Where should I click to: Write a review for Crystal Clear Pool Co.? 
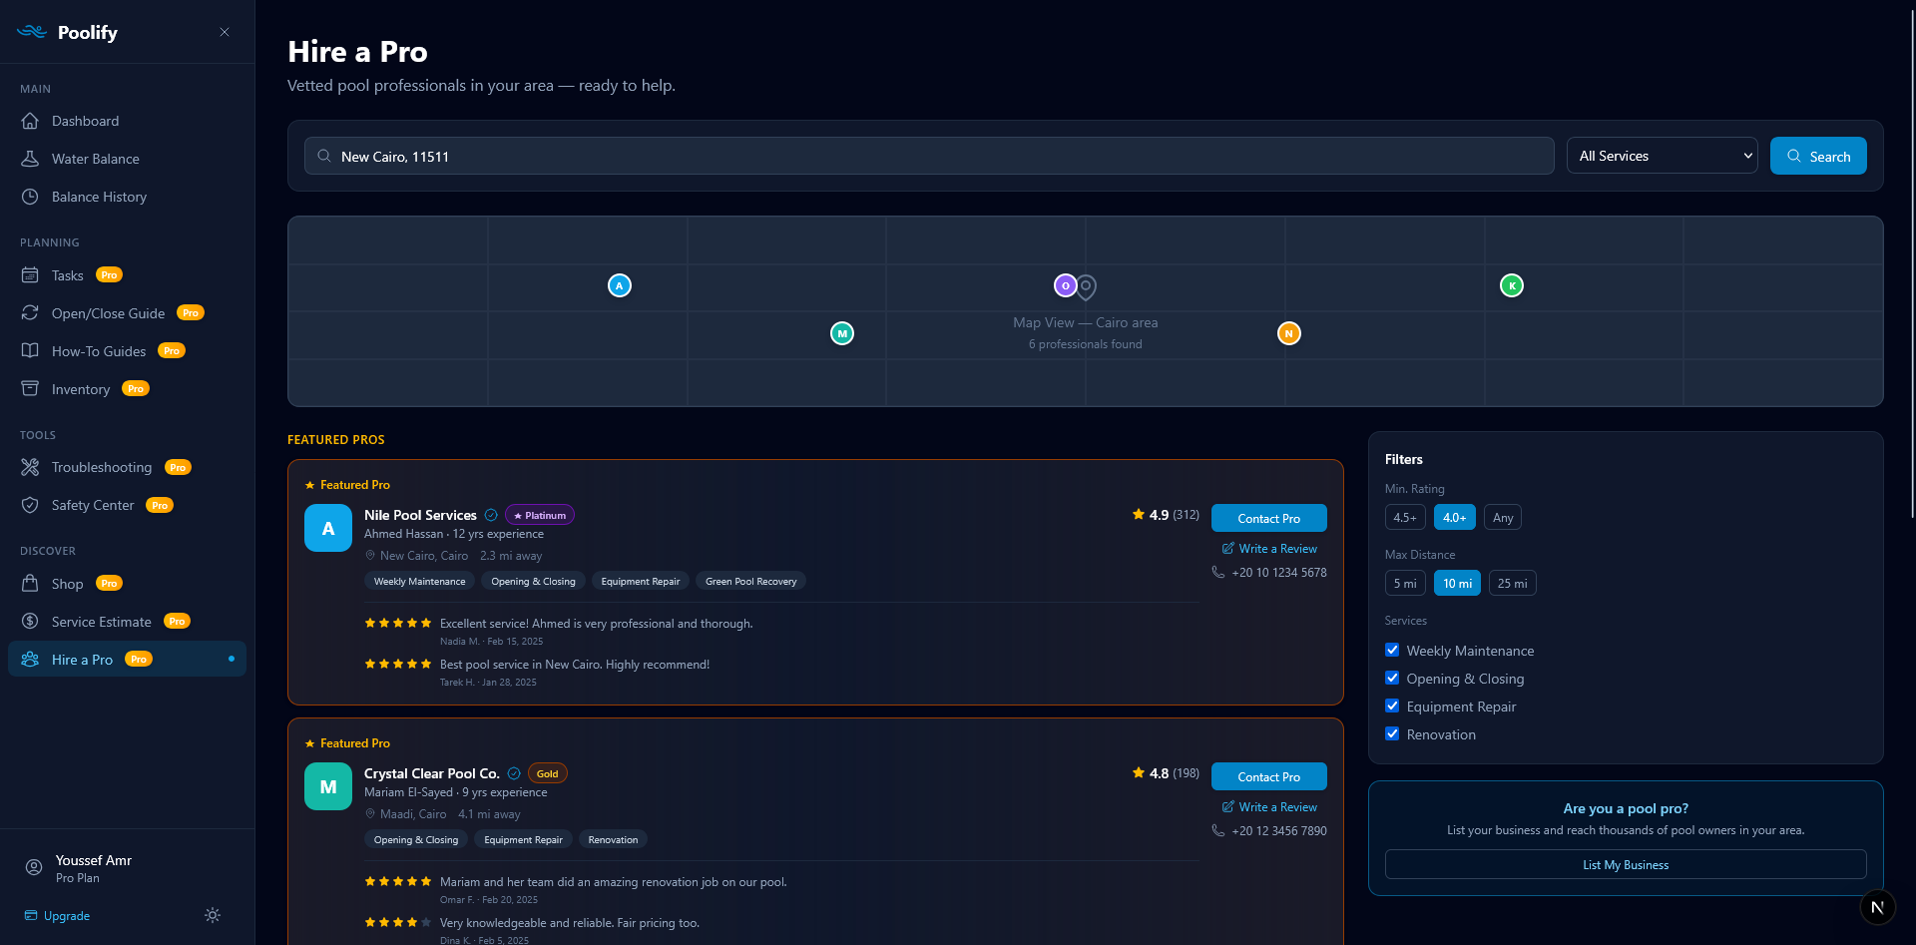click(x=1269, y=807)
